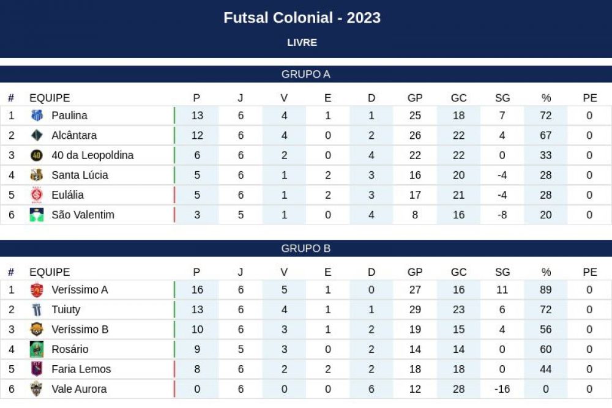Click the Santa Lúcia team crest
The width and height of the screenshot is (612, 408).
coord(37,175)
